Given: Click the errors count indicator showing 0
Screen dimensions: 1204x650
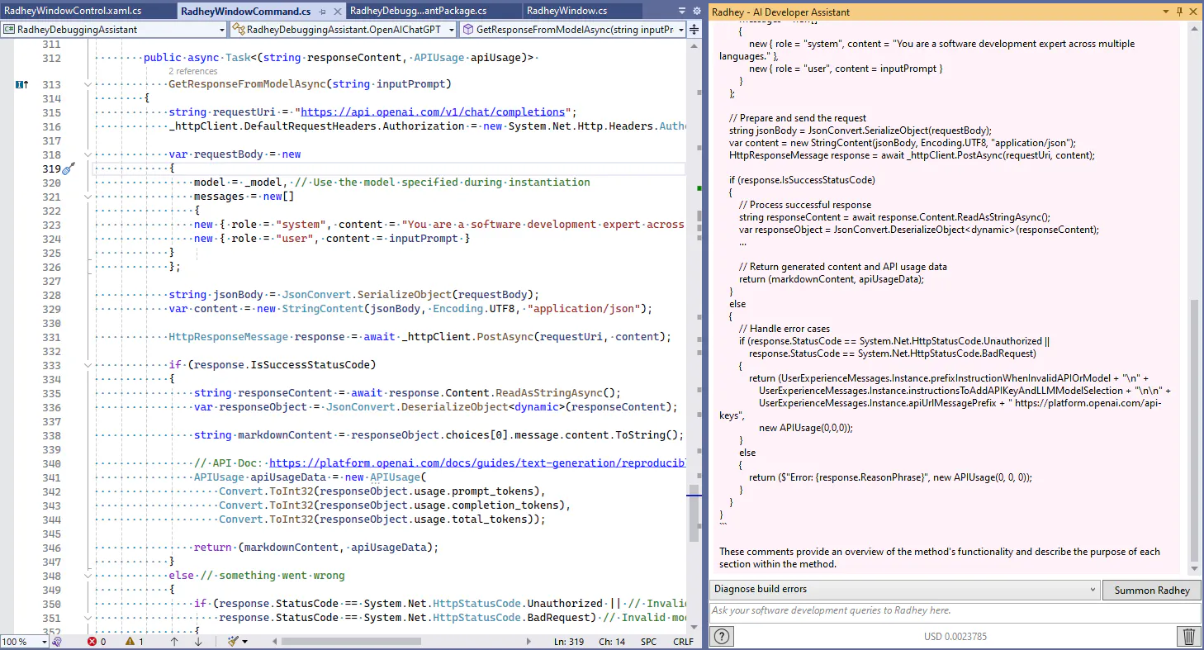Looking at the screenshot, I should [x=97, y=642].
